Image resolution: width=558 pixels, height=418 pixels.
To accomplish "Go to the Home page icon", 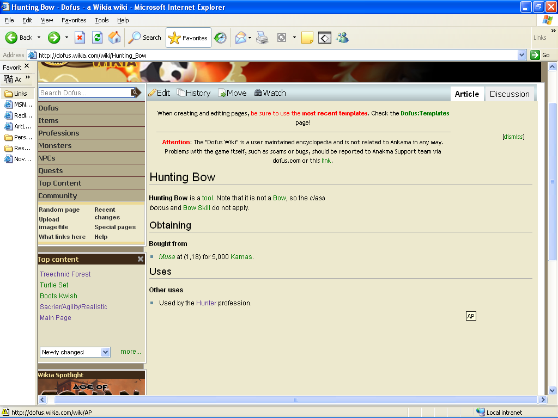I will coord(114,38).
